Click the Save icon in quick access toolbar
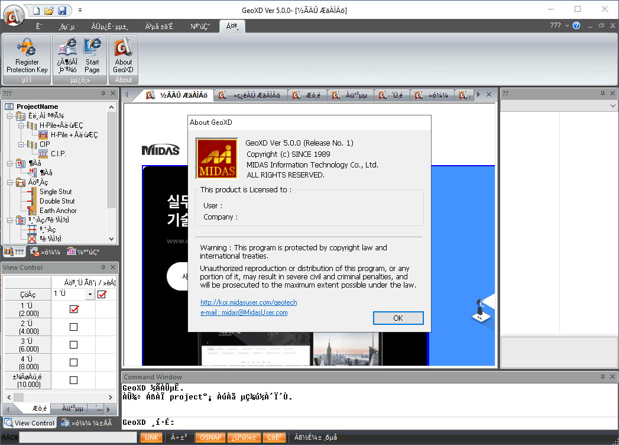The width and height of the screenshot is (619, 445). 62,11
